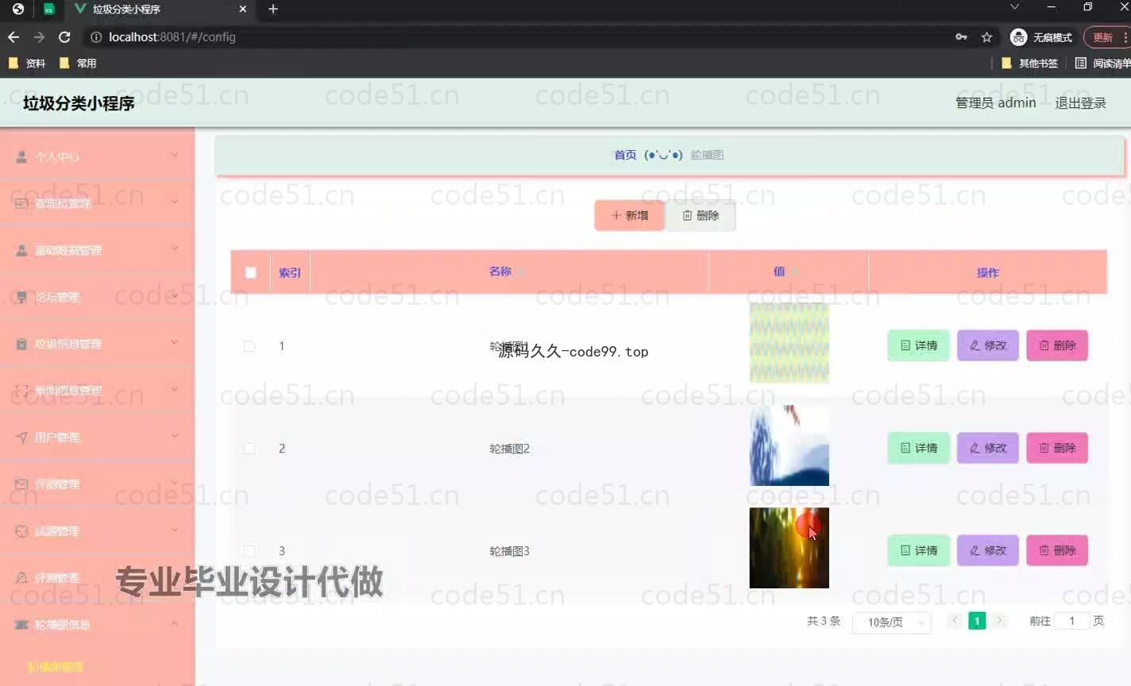Open a new browser tab with plus icon
Viewport: 1131px width, 686px height.
273,9
